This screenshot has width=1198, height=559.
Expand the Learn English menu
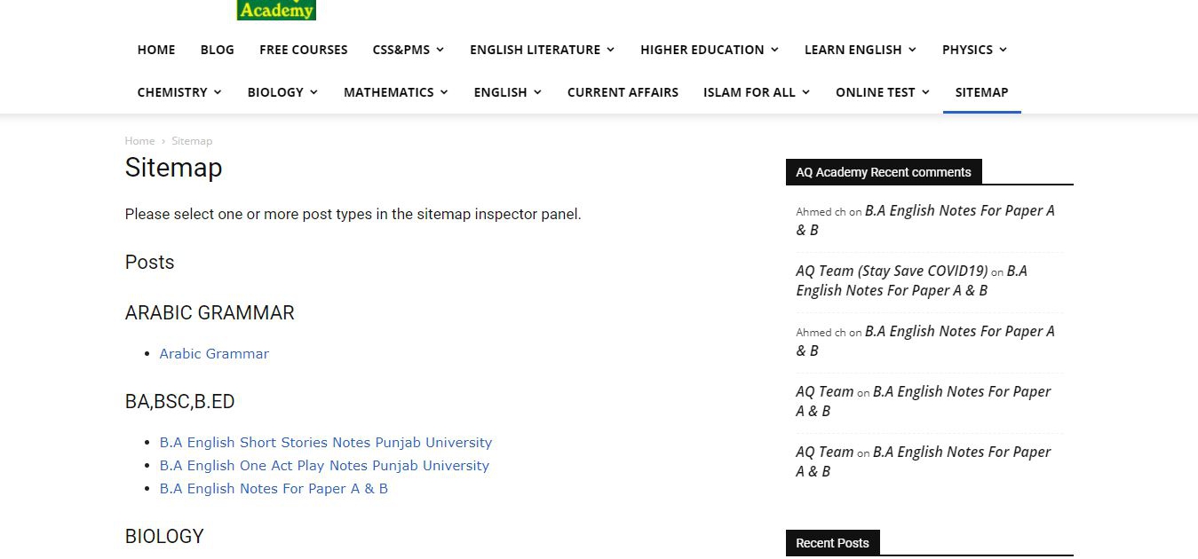click(x=860, y=50)
